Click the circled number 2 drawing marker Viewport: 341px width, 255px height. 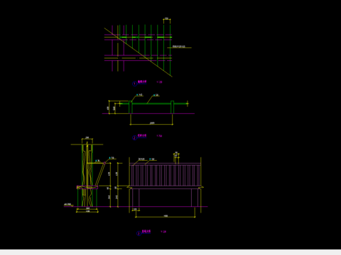click(134, 137)
